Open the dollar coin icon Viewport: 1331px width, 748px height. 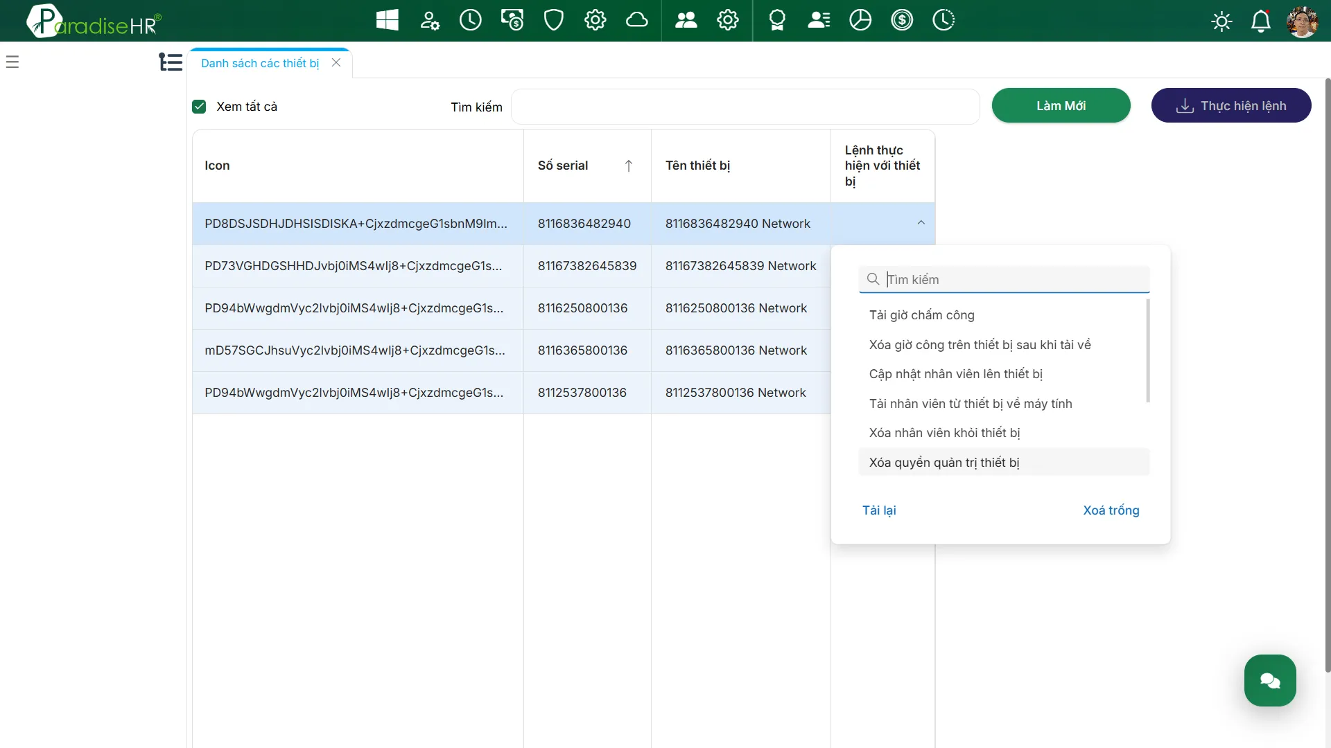pos(902,20)
